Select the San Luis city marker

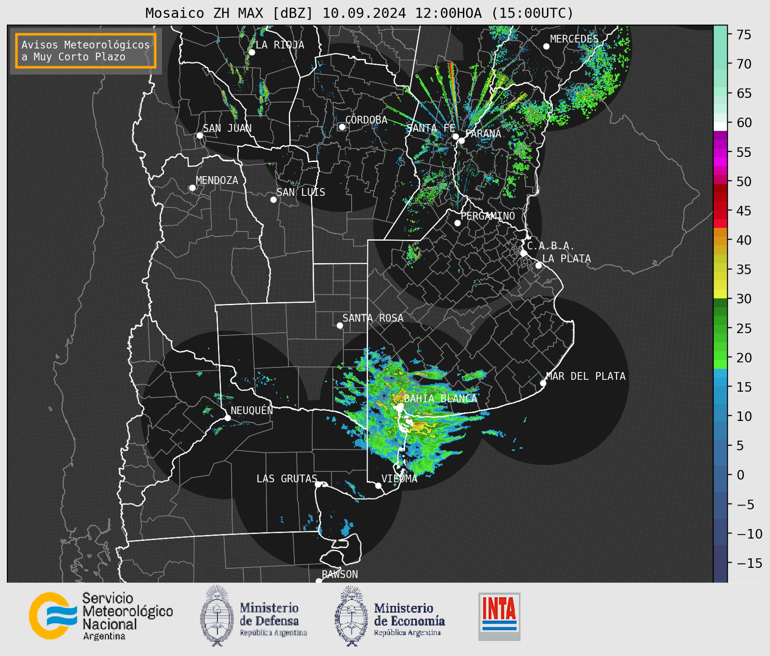point(273,200)
